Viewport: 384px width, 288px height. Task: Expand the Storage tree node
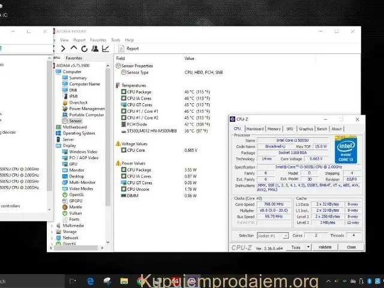[52, 232]
